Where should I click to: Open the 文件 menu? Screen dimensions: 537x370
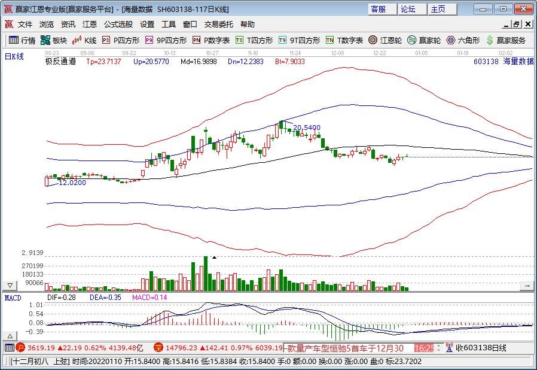[25, 25]
